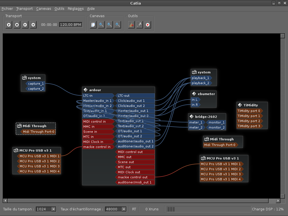Zoom out of the canvas
Screen dimensions: 288x216
(x=109, y=25)
